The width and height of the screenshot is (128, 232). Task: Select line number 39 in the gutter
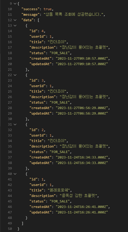tap(10, 168)
